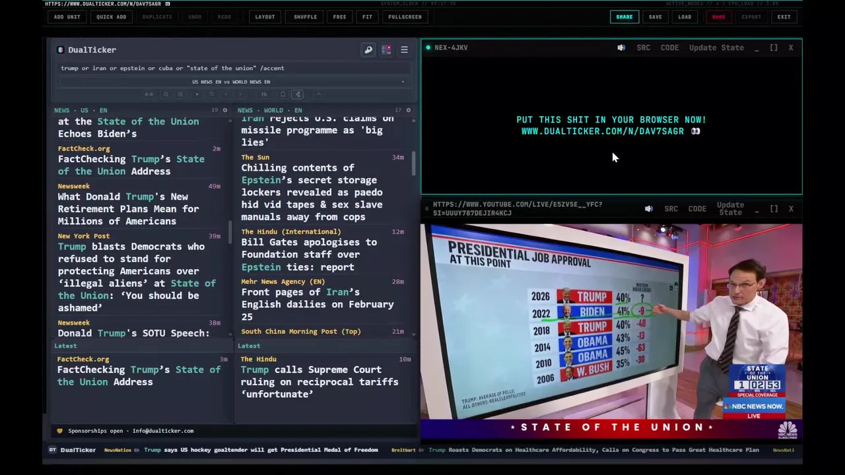Click the SAVE button
The width and height of the screenshot is (845, 475).
[655, 17]
